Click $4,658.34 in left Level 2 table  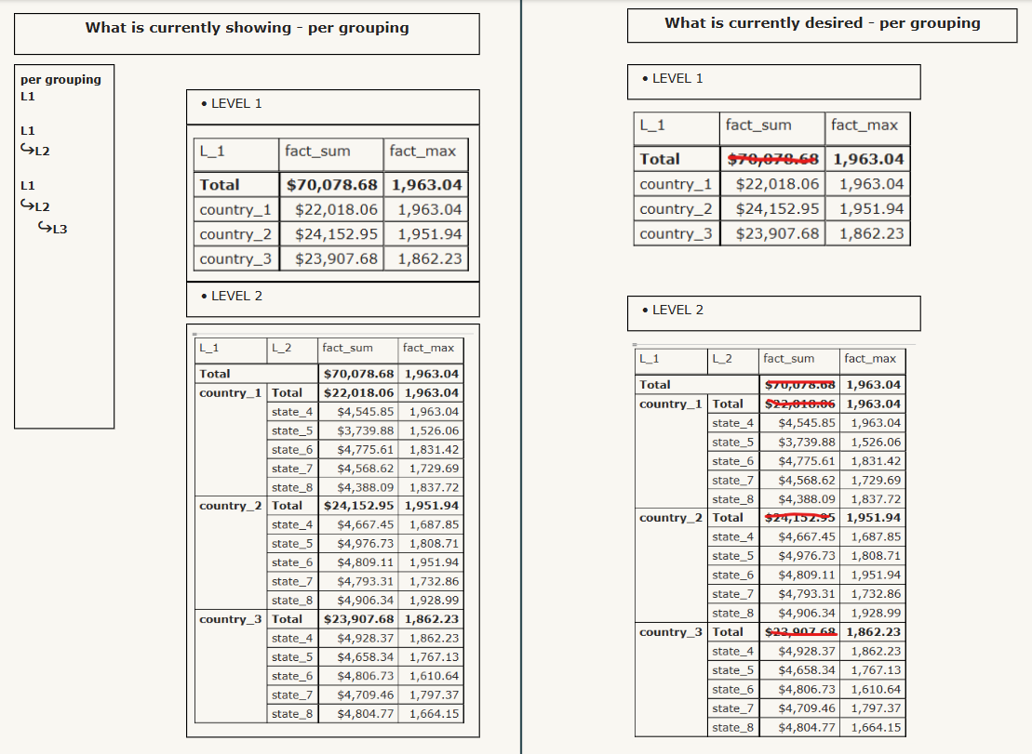[366, 657]
